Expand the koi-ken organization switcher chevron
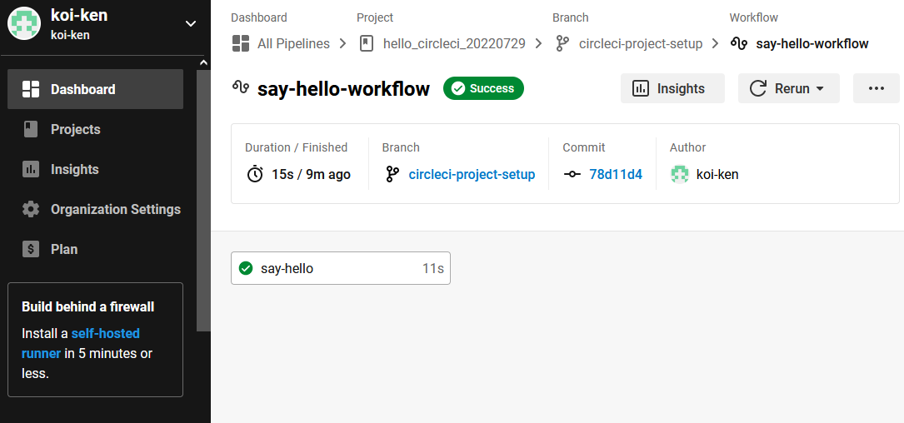Image resolution: width=904 pixels, height=423 pixels. click(190, 23)
